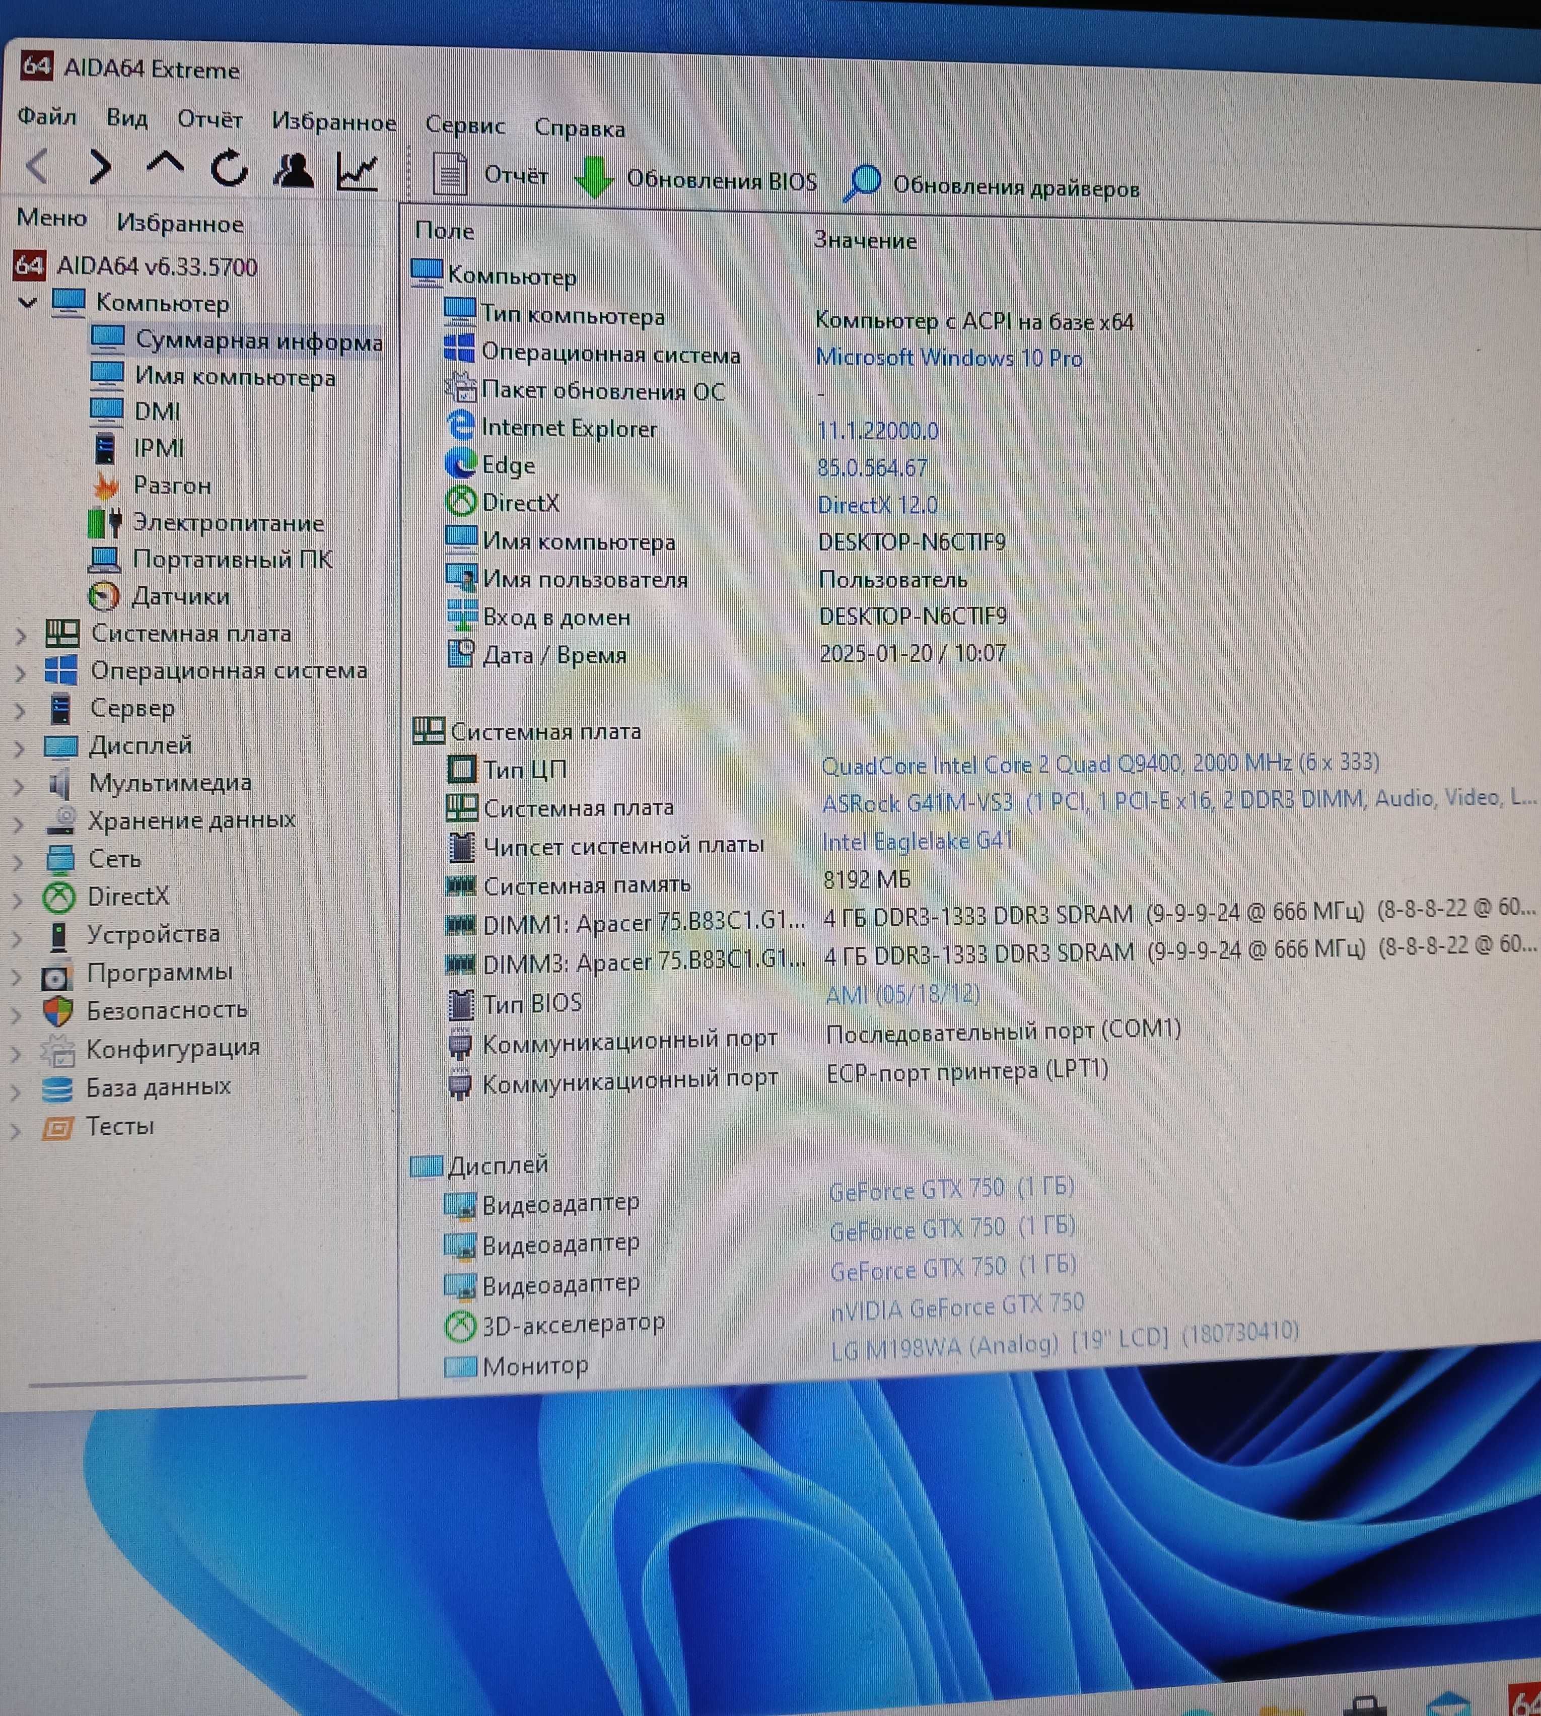Click the Сеть network icon in tree

(60, 860)
